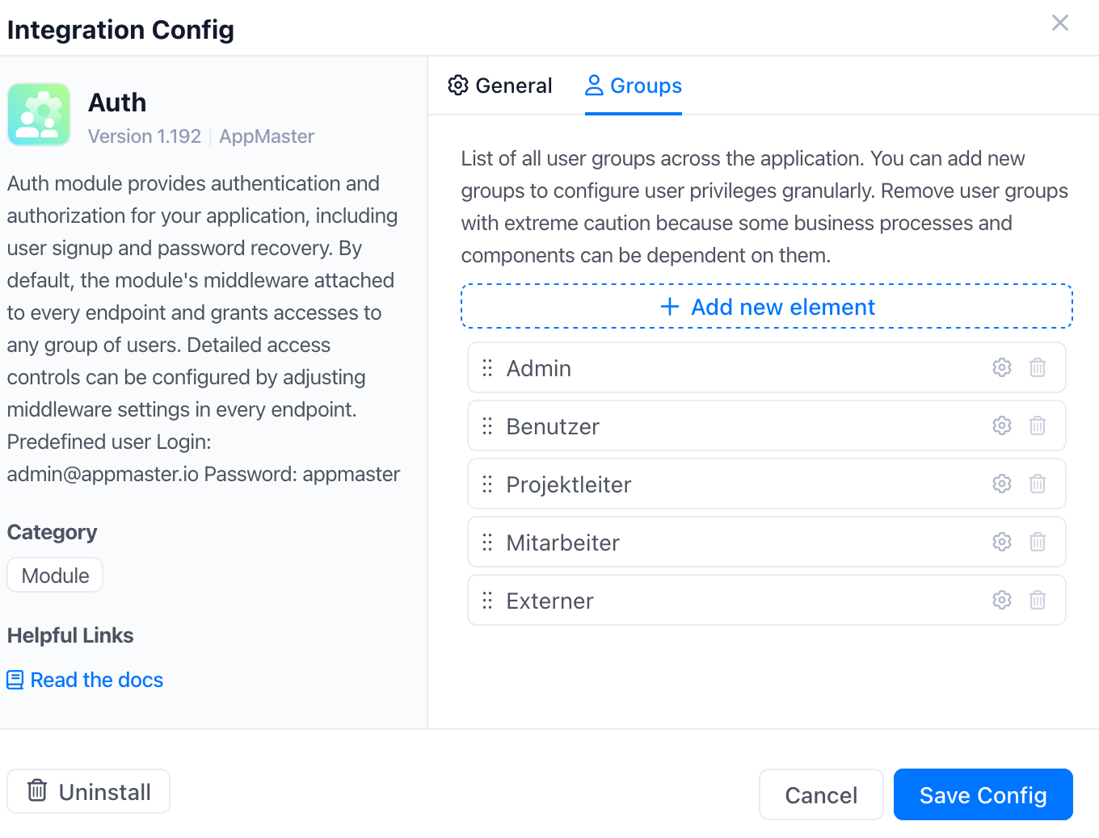
Task: Click the Auth module icon
Action: click(39, 115)
